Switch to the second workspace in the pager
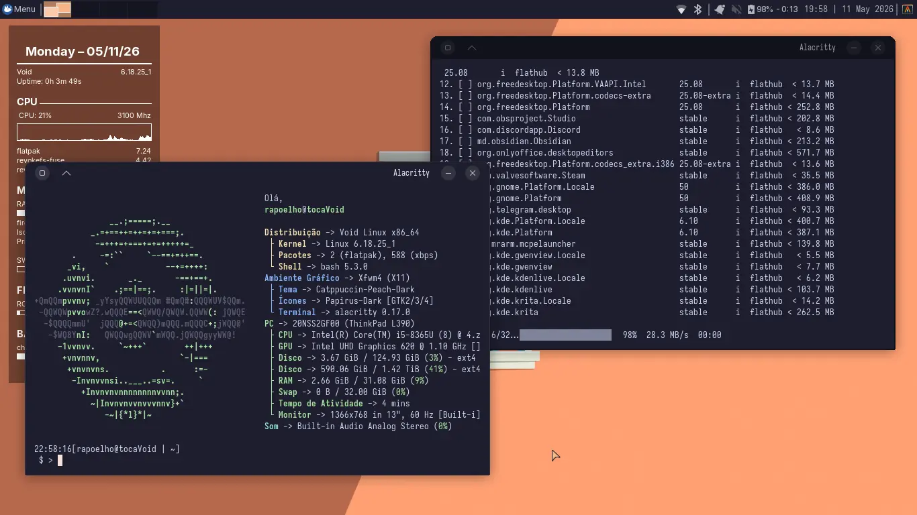Screen dimensions: 917x515 point(87,9)
